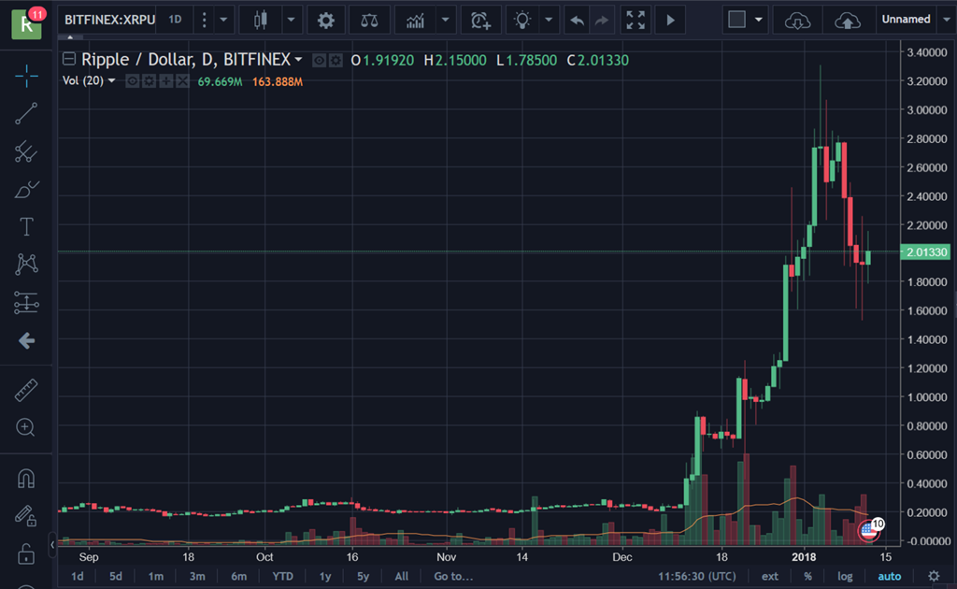The image size is (957, 589).
Task: Toggle the auto scale option
Action: 890,576
